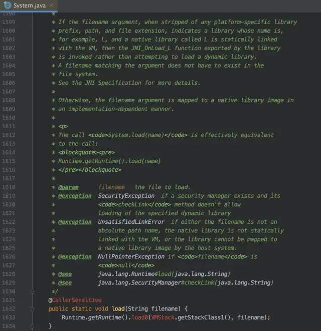Click 'public static void' keywords on line 1632

(78, 308)
